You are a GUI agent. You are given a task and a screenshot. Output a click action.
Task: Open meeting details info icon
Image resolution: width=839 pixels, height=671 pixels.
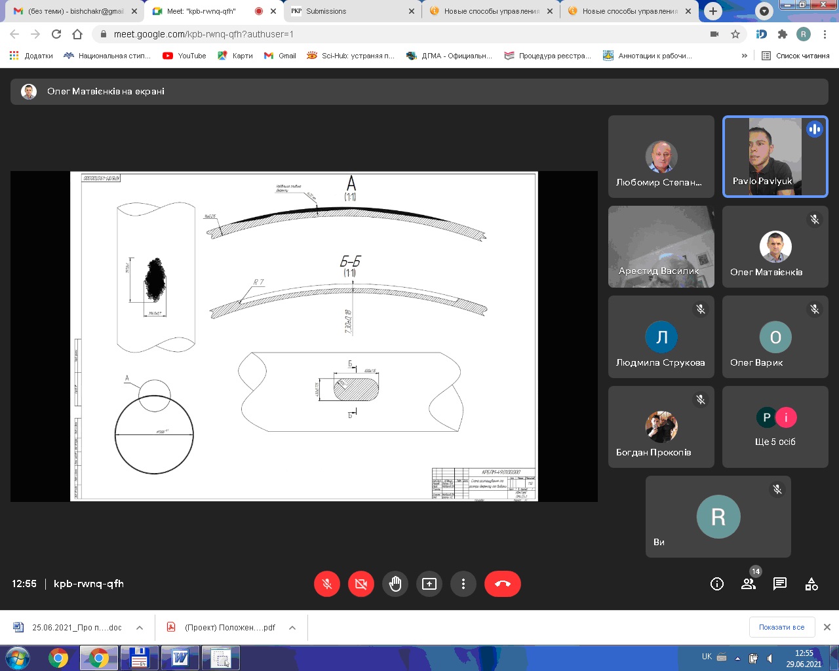716,584
